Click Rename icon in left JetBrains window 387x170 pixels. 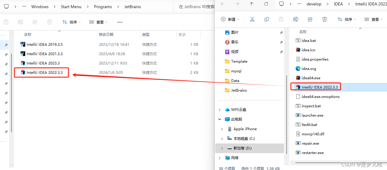20,22
